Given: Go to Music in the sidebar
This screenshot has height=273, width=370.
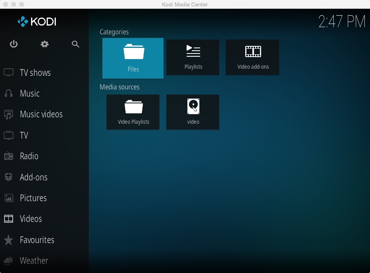Looking at the screenshot, I should [x=30, y=93].
